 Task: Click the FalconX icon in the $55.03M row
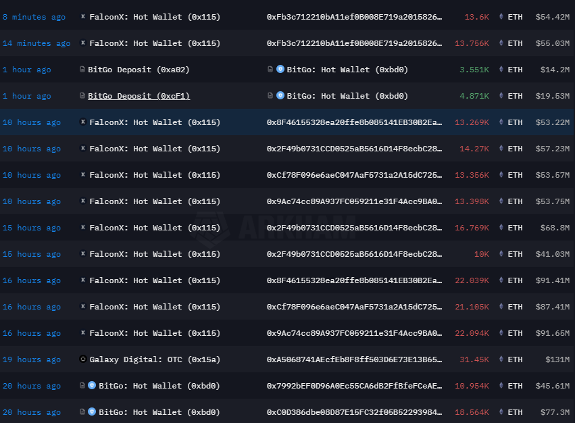(x=83, y=43)
